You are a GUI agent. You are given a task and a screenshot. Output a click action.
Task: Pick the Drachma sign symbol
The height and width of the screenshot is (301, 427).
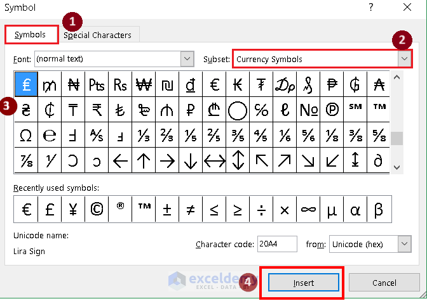pos(285,84)
